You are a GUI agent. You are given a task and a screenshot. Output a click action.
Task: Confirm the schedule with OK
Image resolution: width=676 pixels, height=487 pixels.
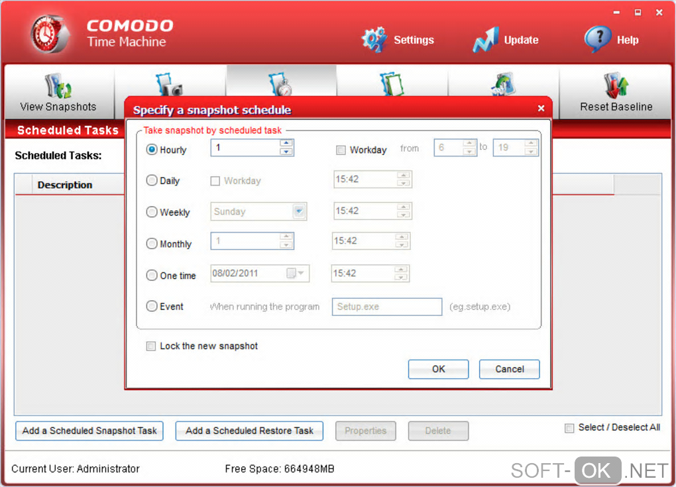(439, 369)
